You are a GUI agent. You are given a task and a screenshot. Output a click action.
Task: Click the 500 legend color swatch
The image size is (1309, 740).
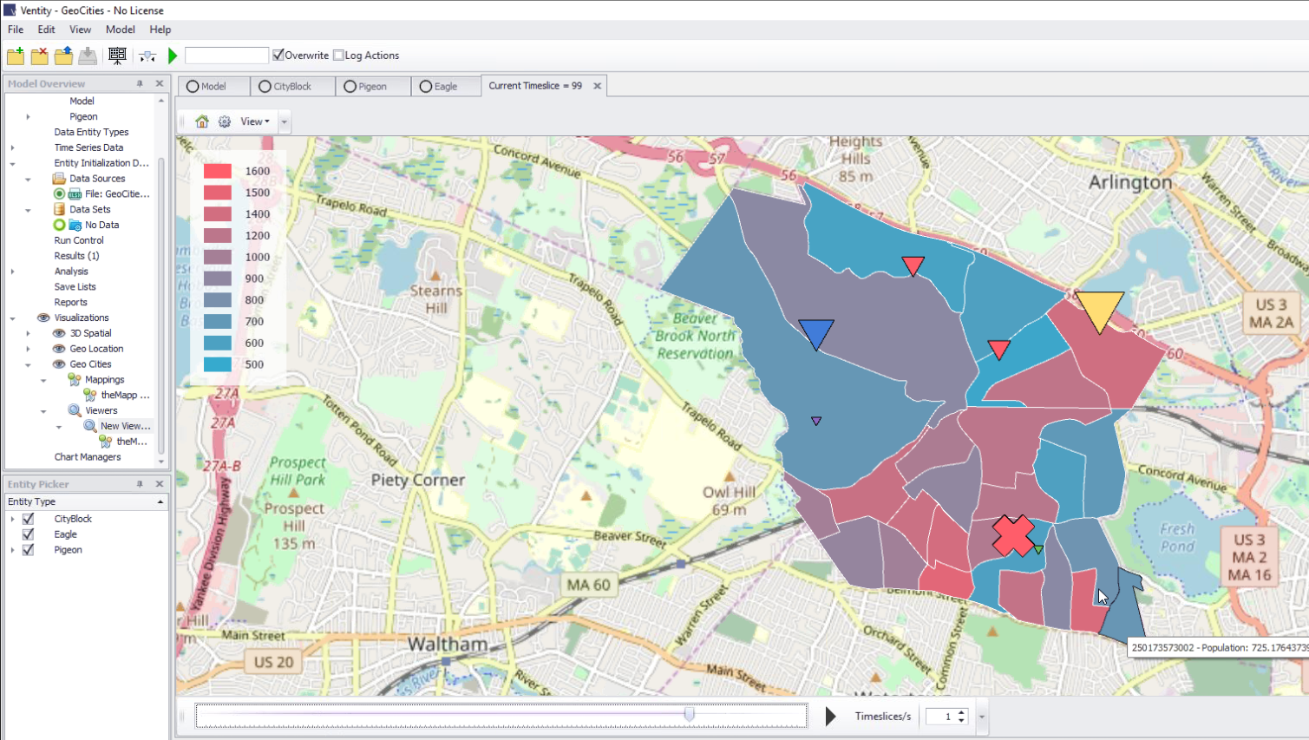218,364
